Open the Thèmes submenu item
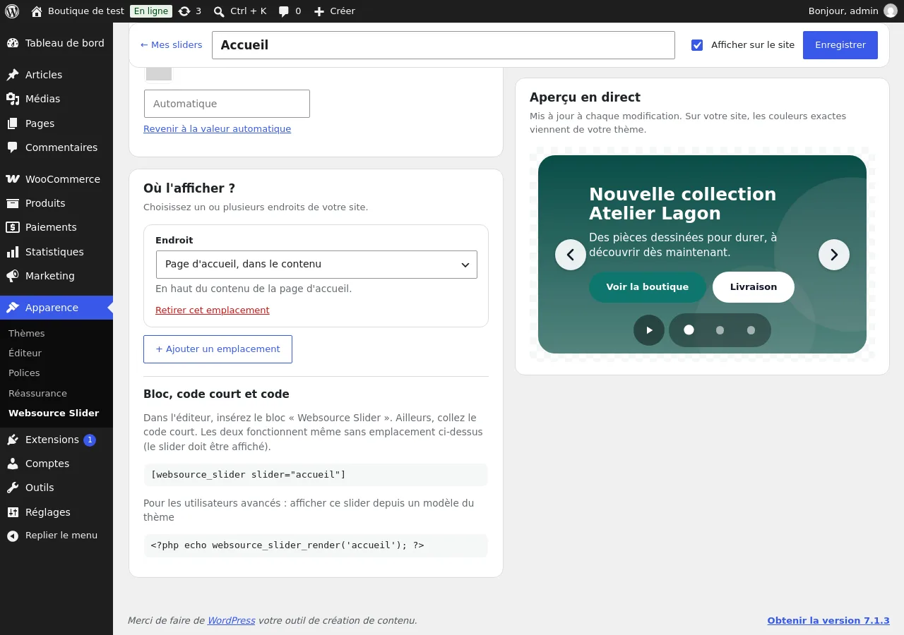The height and width of the screenshot is (635, 904). coord(27,333)
